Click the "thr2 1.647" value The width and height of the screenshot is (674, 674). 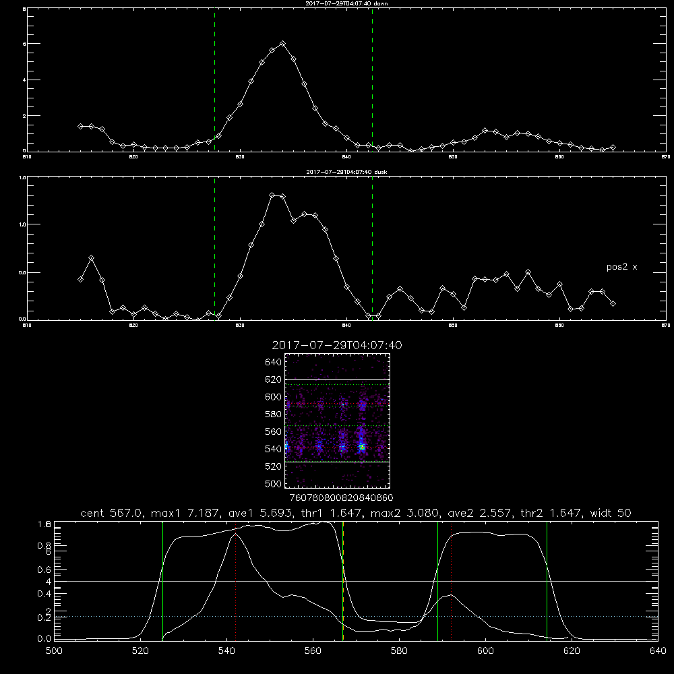point(551,513)
